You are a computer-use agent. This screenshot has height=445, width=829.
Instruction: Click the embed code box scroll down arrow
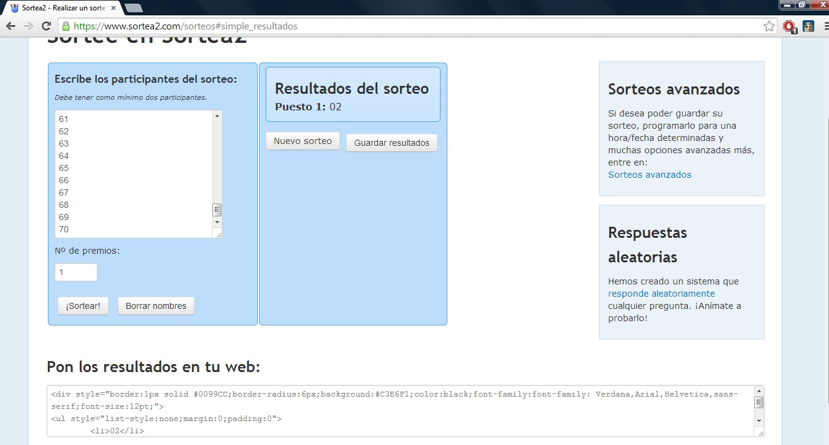(x=759, y=420)
